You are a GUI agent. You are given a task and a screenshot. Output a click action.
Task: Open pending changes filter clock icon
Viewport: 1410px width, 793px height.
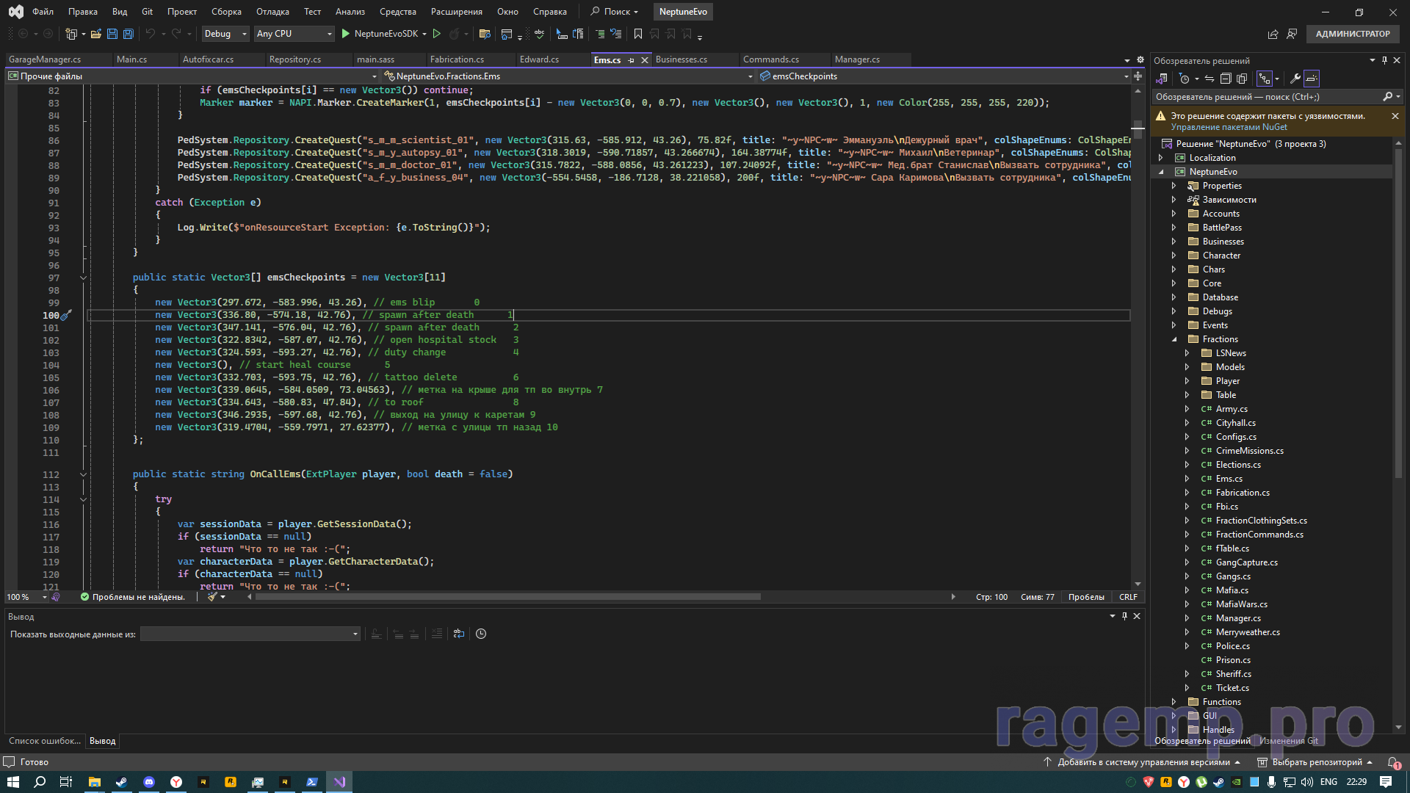(x=1184, y=79)
